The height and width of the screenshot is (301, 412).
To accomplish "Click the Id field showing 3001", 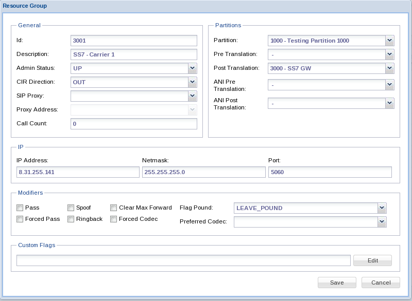I will pyautogui.click(x=134, y=41).
